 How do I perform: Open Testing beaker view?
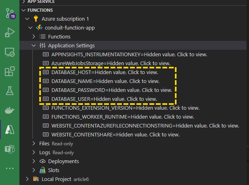(x=10, y=91)
